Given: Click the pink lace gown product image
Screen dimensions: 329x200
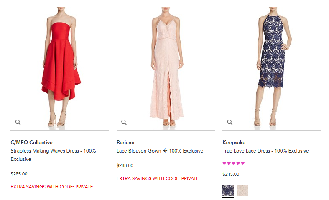Looking at the screenshot, I should click(166, 67).
